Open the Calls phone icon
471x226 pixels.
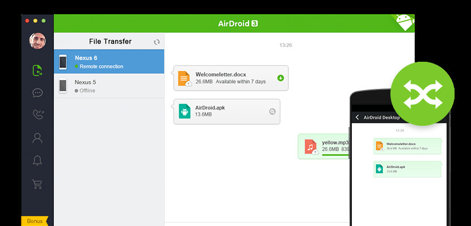(38, 114)
